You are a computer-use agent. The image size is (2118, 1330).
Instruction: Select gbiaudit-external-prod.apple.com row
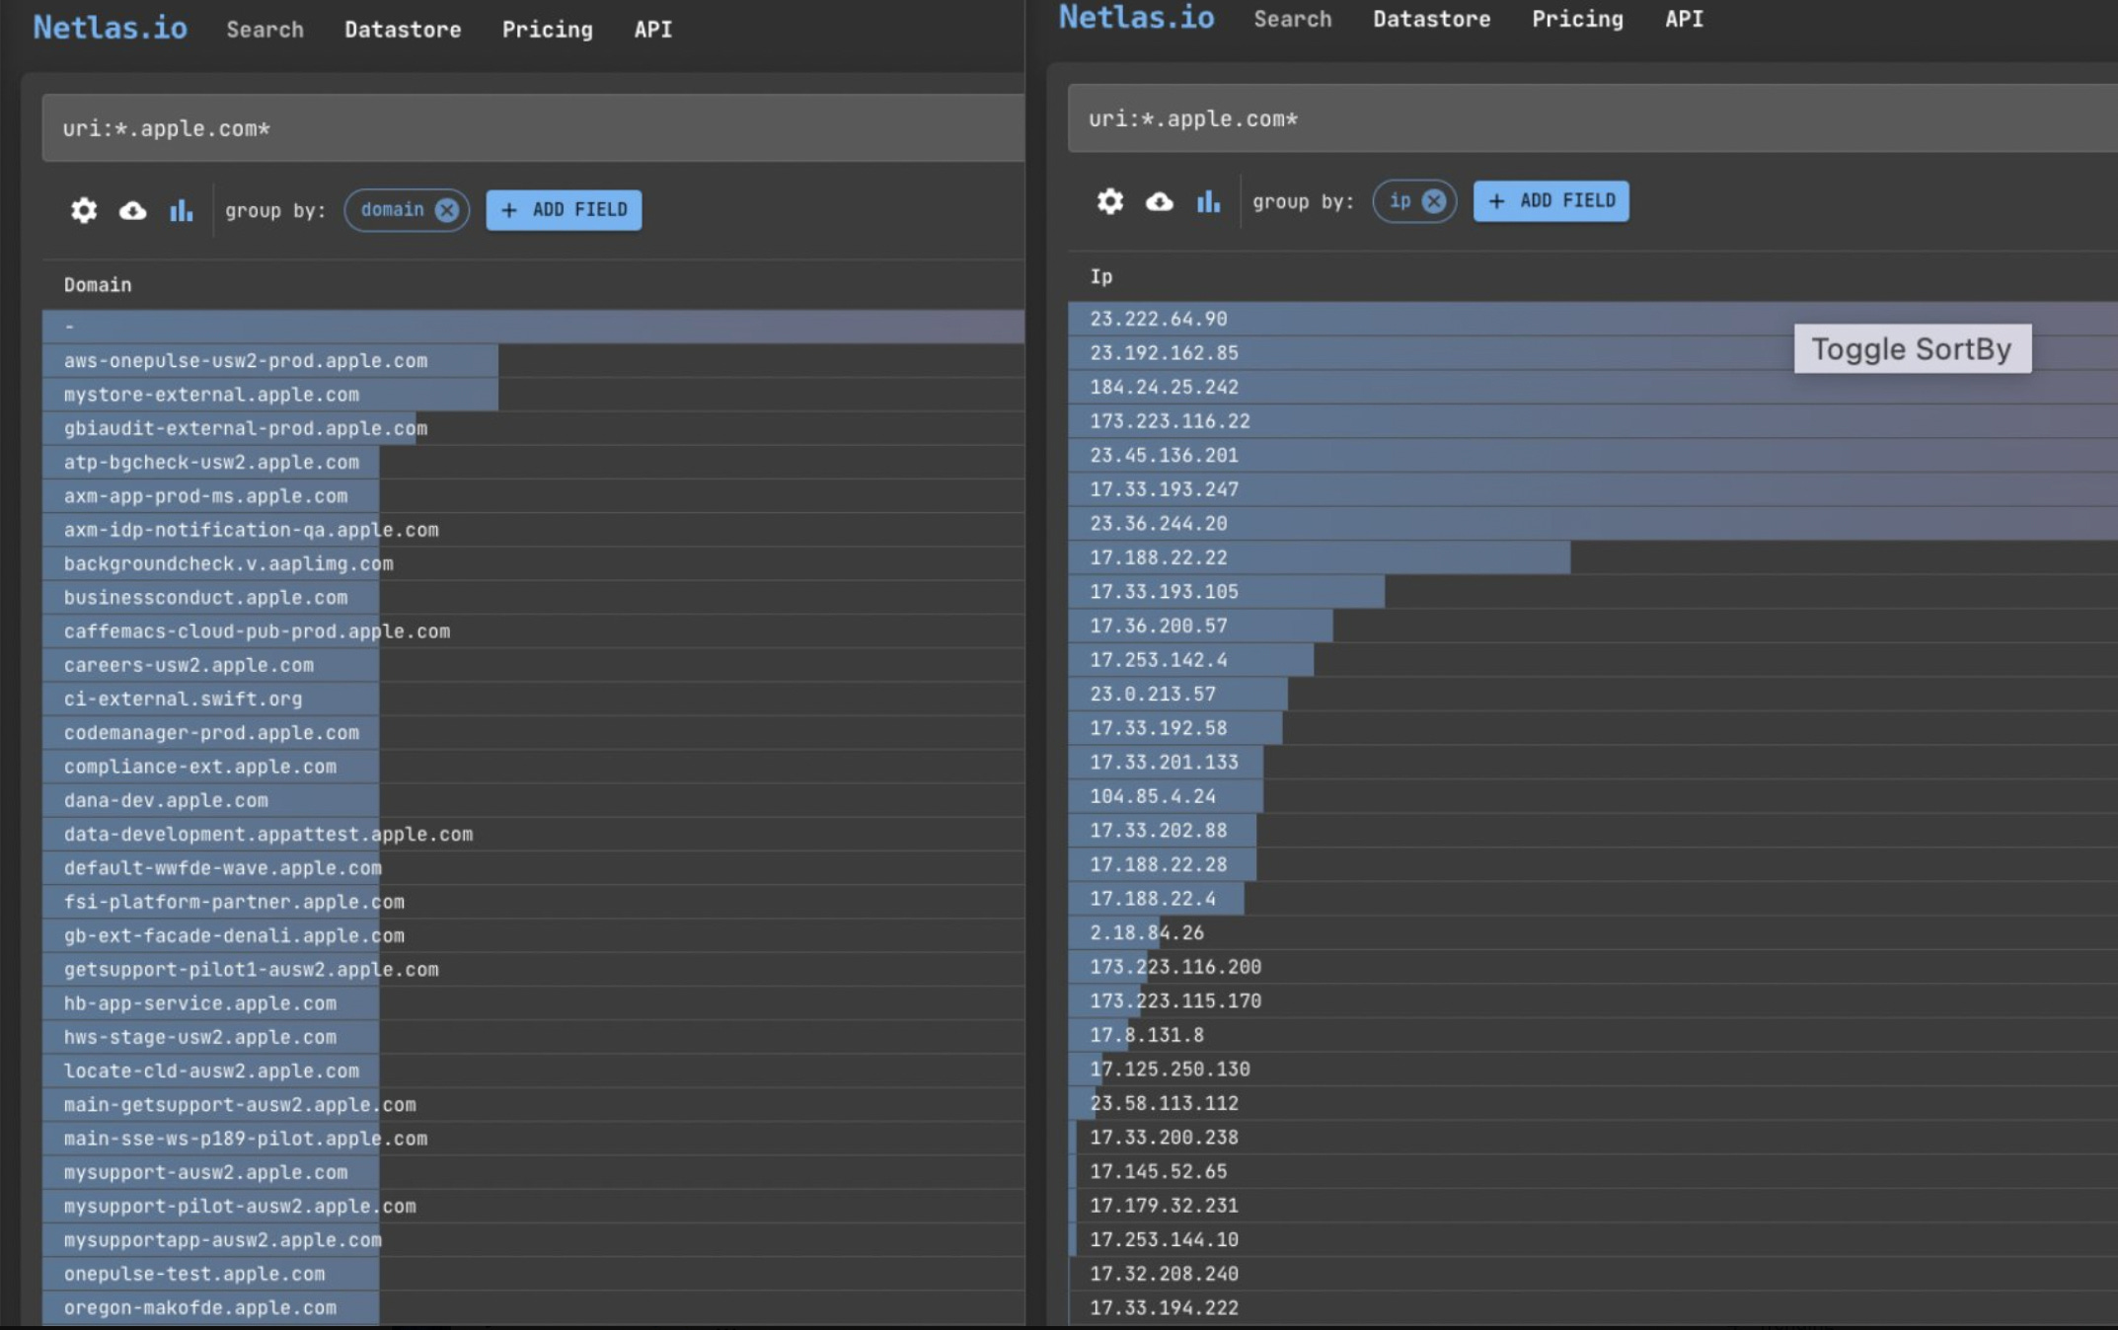click(533, 428)
